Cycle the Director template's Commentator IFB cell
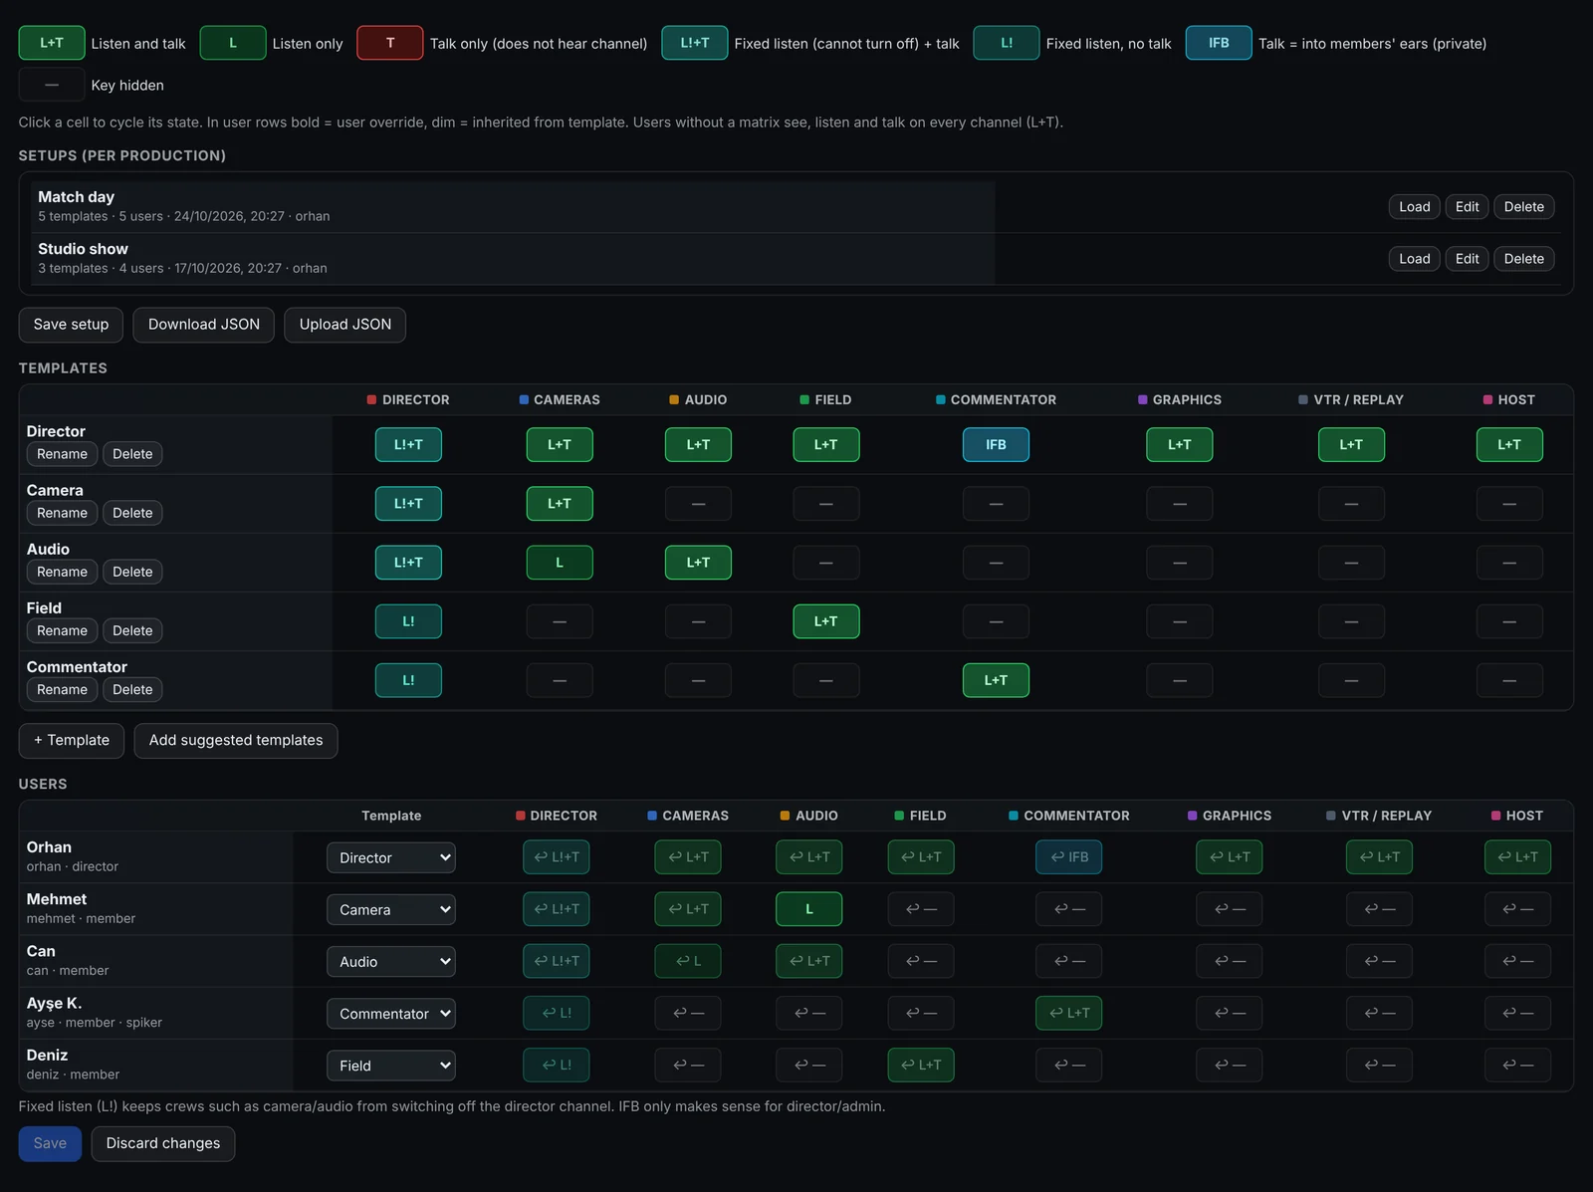1593x1192 pixels. coord(996,445)
